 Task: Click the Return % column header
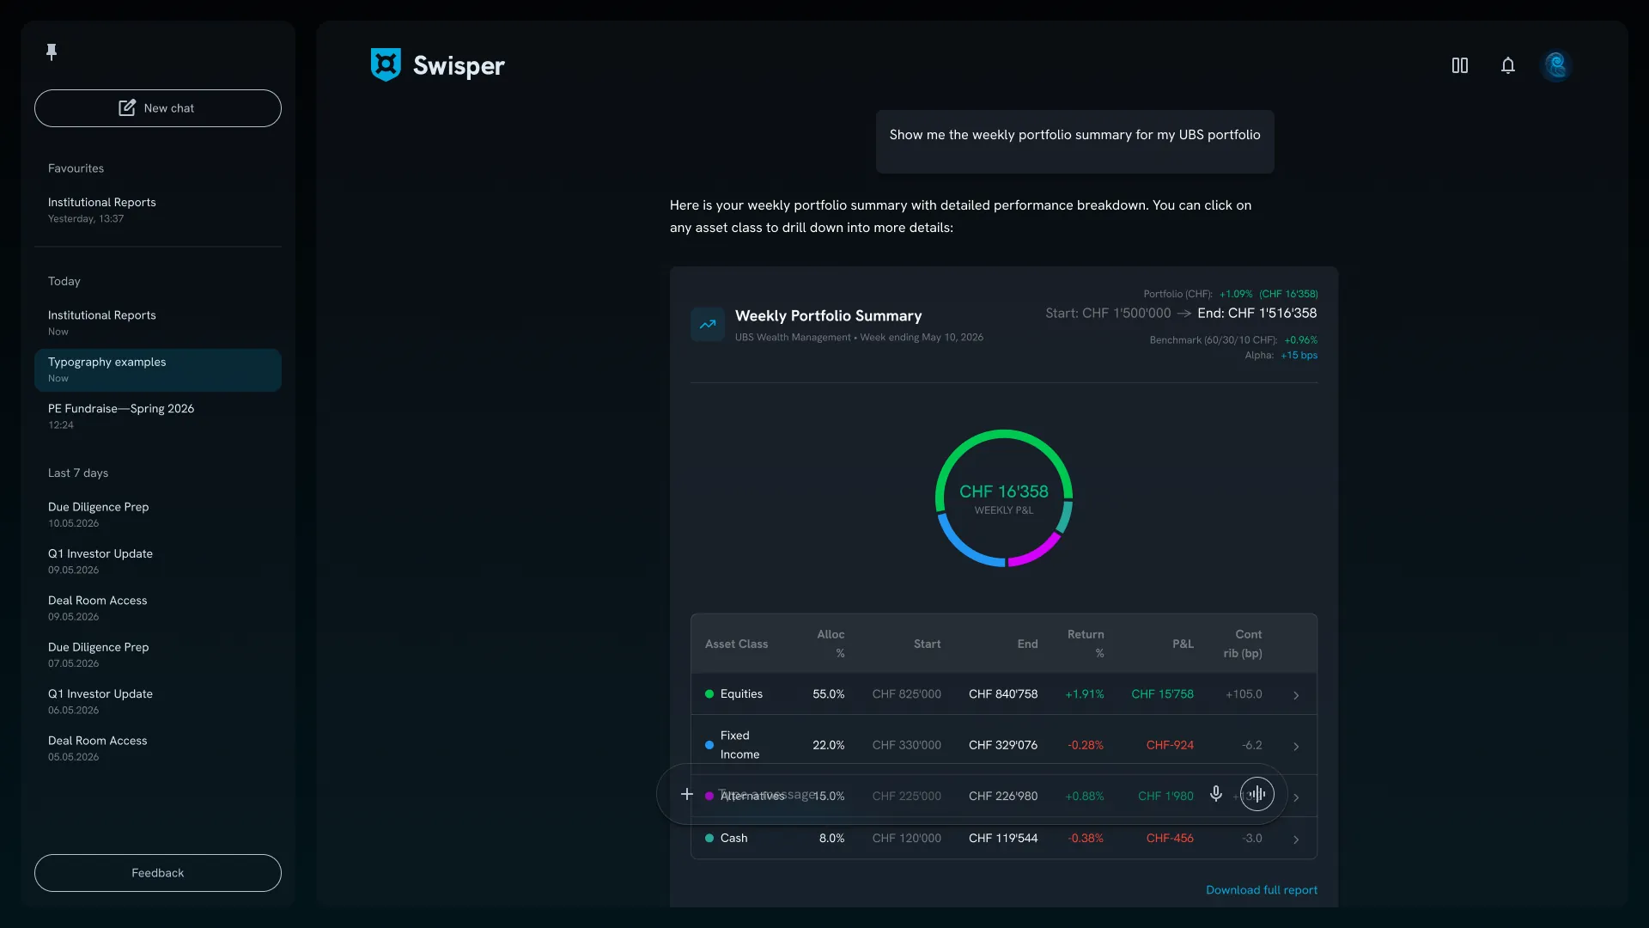click(x=1086, y=644)
